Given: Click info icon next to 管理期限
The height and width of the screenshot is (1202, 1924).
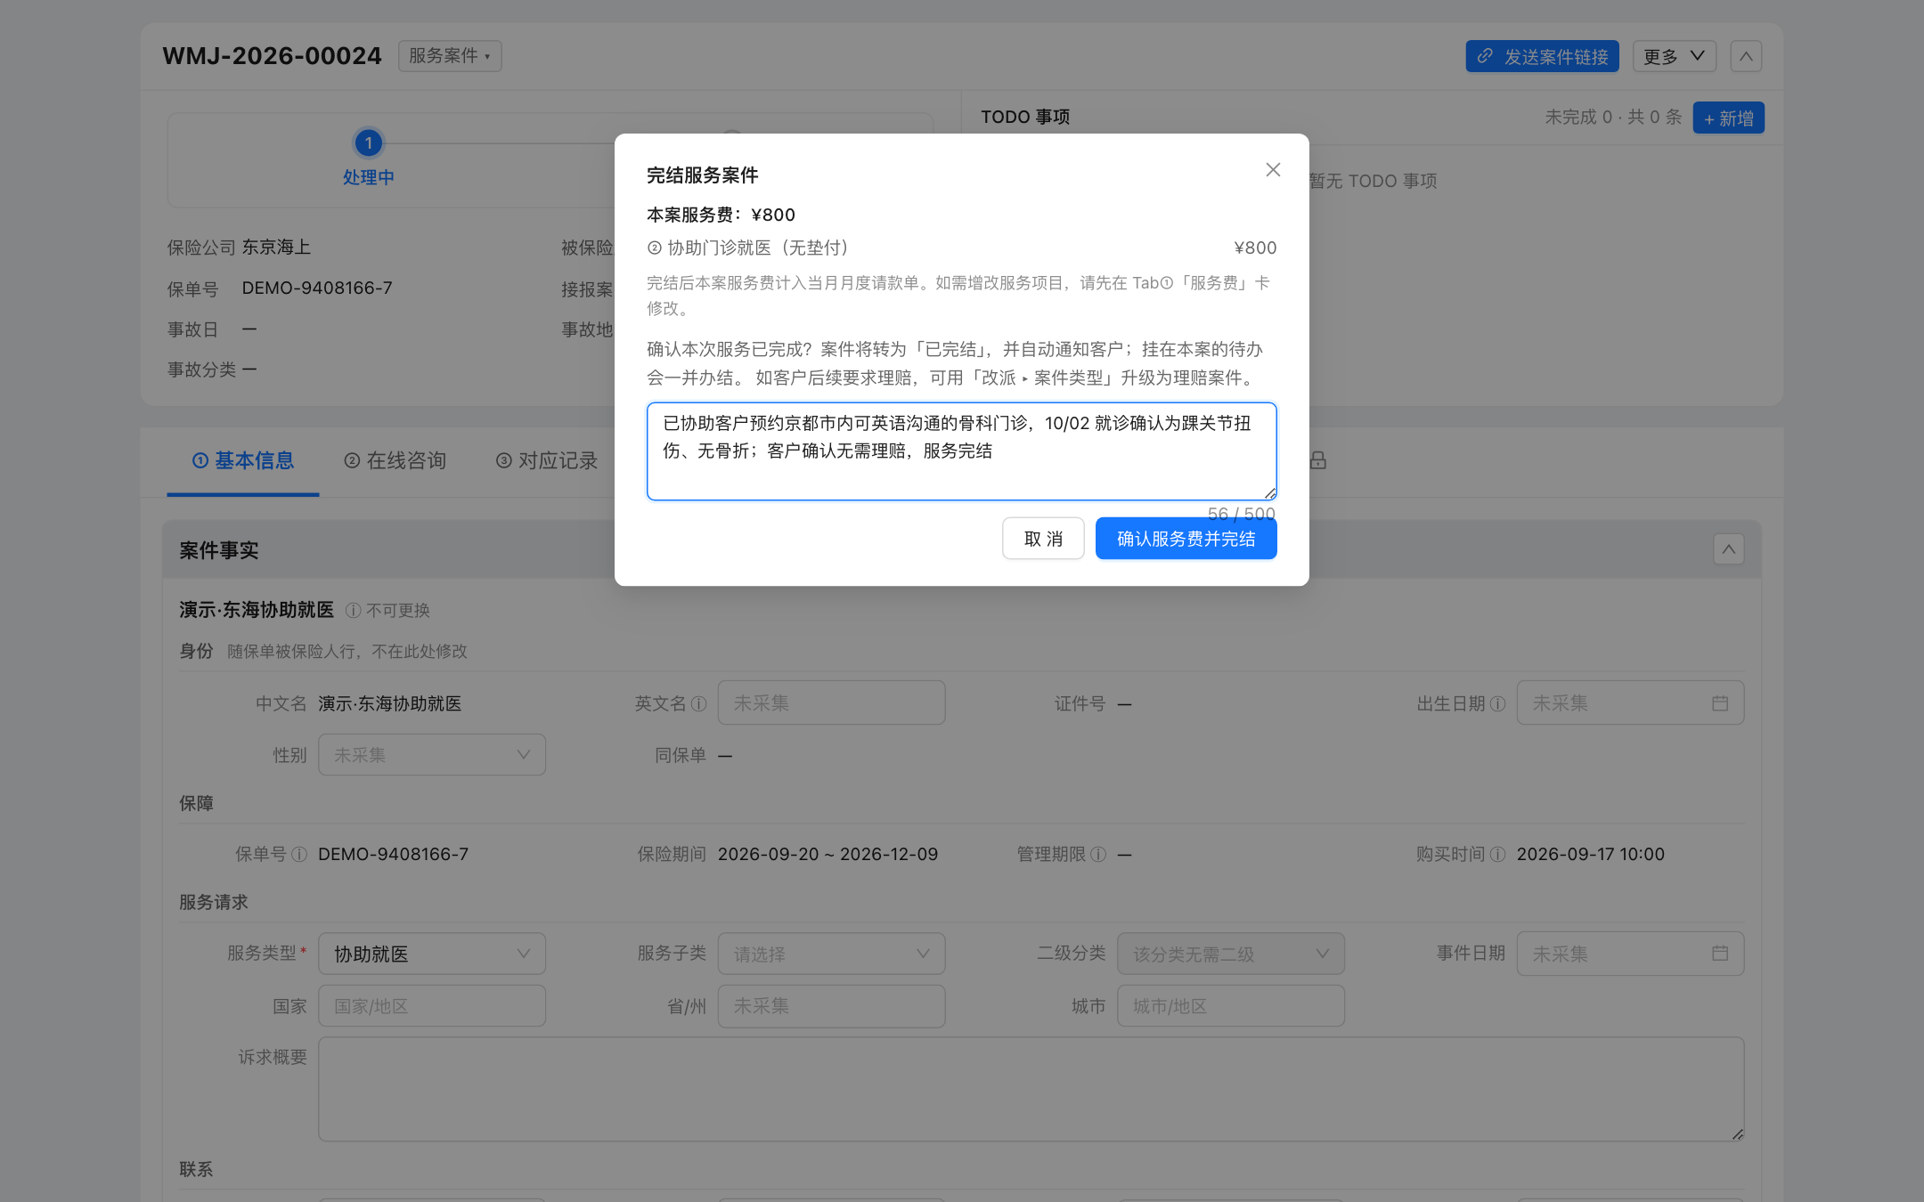Looking at the screenshot, I should point(1098,855).
